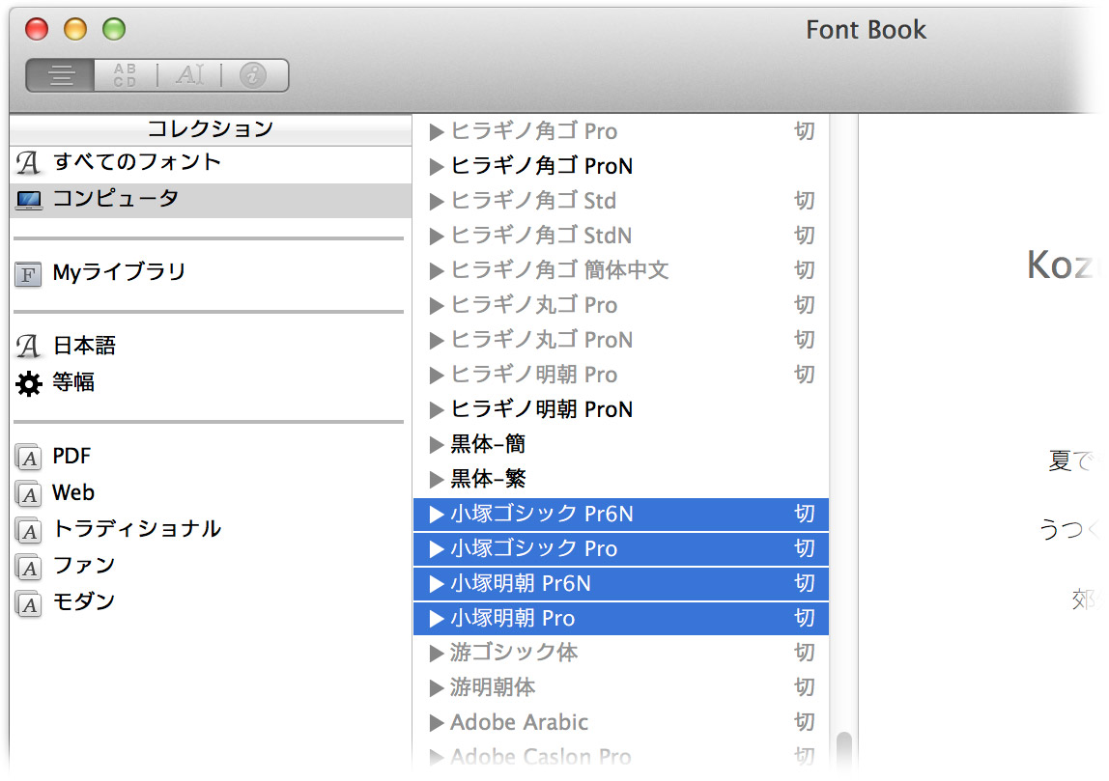Click the PDF collection icon
The image size is (1109, 781).
click(28, 458)
